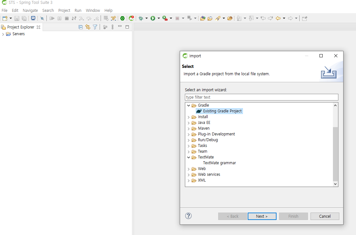
Task: Click the Step Over icon
Action: coord(89,18)
